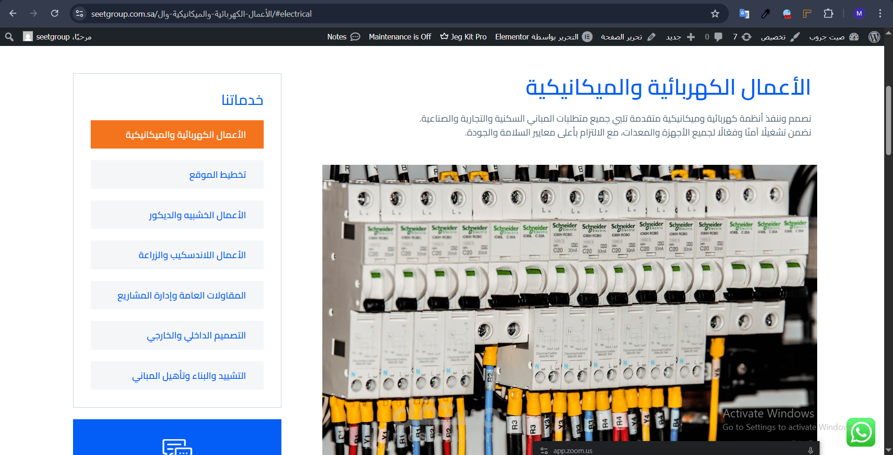Viewport: 893px width, 455px height.
Task: Click the chat icon on the blue card
Action: (177, 447)
